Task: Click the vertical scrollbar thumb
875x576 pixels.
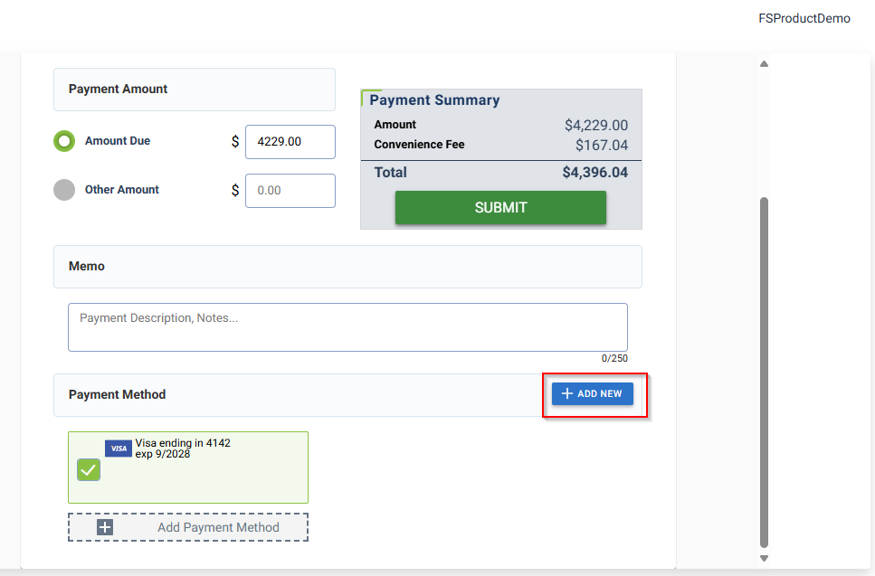Action: click(764, 371)
